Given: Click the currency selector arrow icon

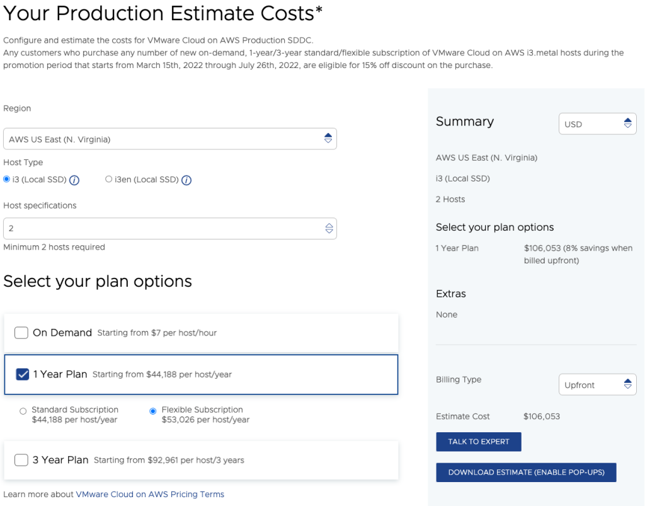Looking at the screenshot, I should tap(628, 124).
